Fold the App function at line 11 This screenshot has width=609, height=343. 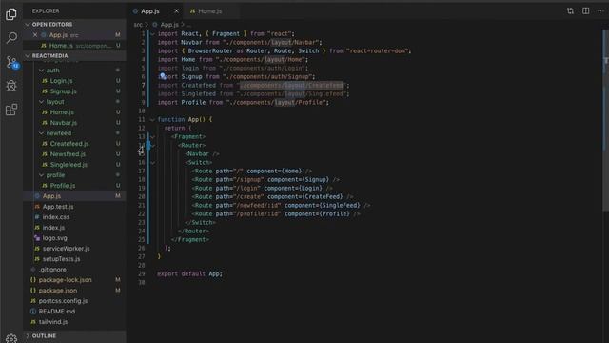[x=152, y=119]
